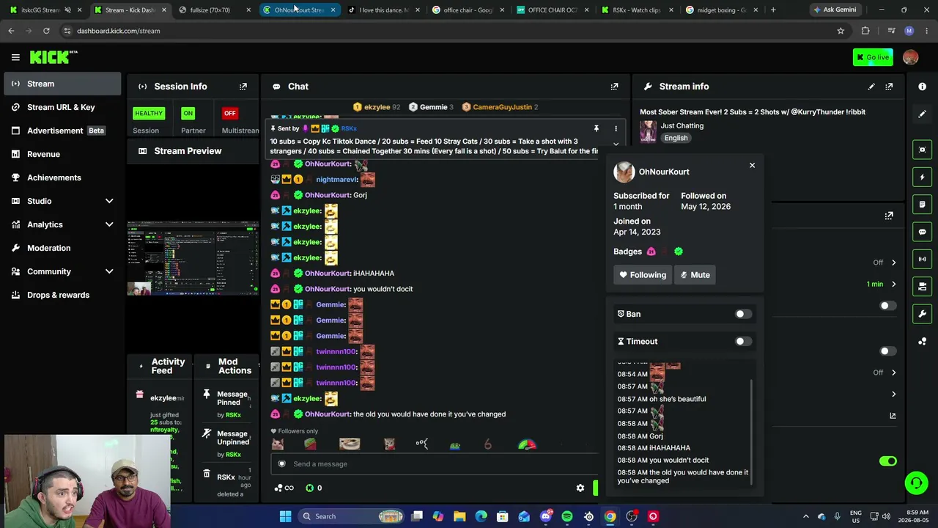Expand the pinned message with its chevron
938x528 pixels.
coord(616,144)
